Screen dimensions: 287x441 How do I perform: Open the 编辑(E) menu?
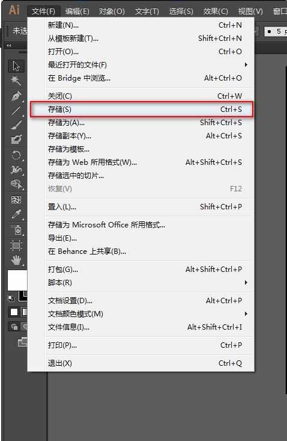coord(77,11)
